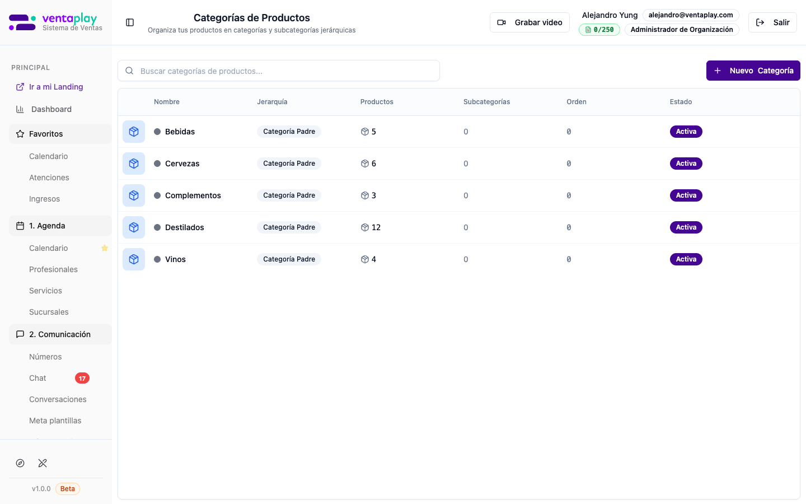Image resolution: width=806 pixels, height=504 pixels.
Task: Open Profesionales in the sidebar
Action: 53,269
